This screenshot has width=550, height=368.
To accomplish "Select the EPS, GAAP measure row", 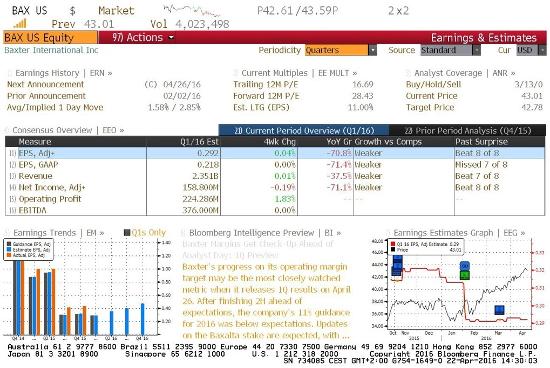I will (38, 164).
